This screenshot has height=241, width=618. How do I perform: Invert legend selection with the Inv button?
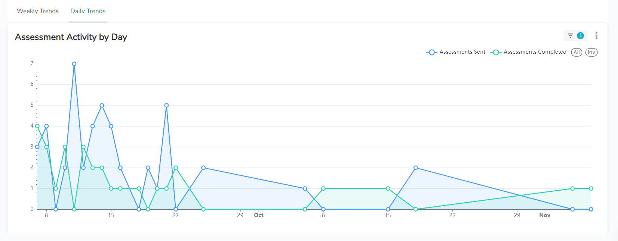(591, 52)
